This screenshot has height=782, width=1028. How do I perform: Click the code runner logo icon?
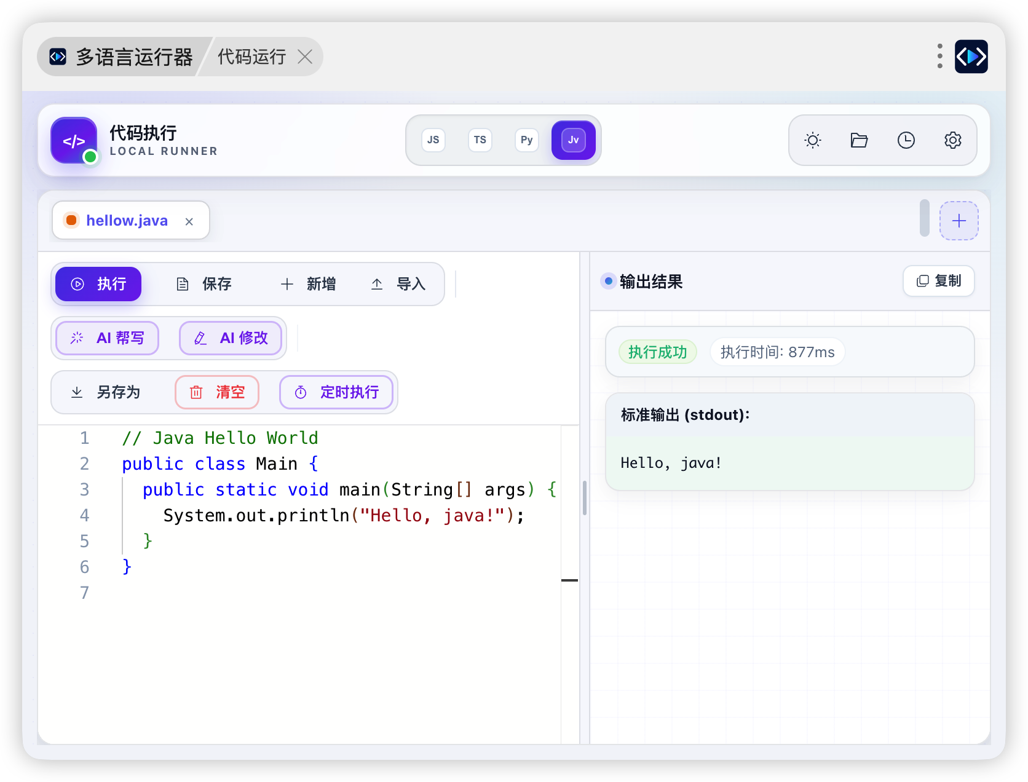click(74, 141)
